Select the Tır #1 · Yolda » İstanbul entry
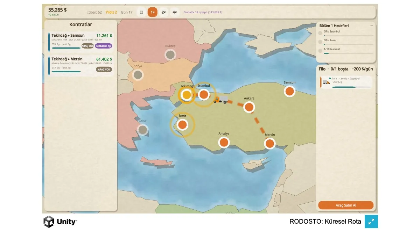Image resolution: width=420 pixels, height=232 pixels. (x=346, y=82)
